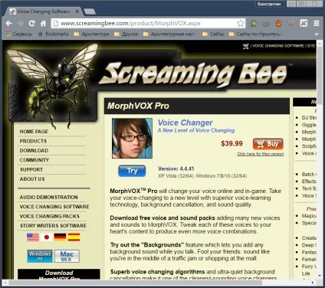Open the browser home page icon

[x=43, y=24]
